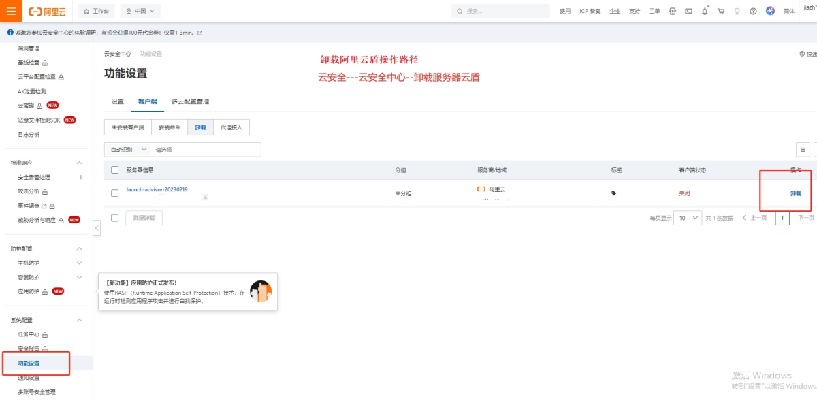Check the launch-advisor-20230219 row checkbox
The height and width of the screenshot is (403, 817).
(114, 193)
